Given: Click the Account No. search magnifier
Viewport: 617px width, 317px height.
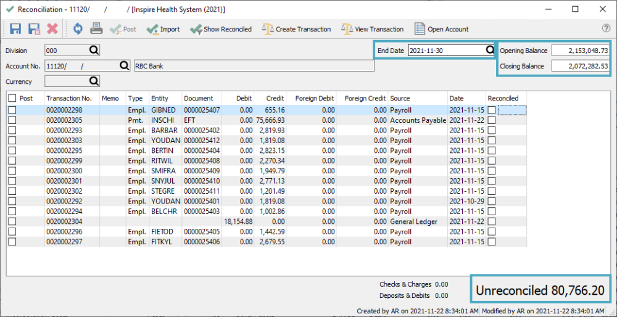Looking at the screenshot, I should [123, 66].
